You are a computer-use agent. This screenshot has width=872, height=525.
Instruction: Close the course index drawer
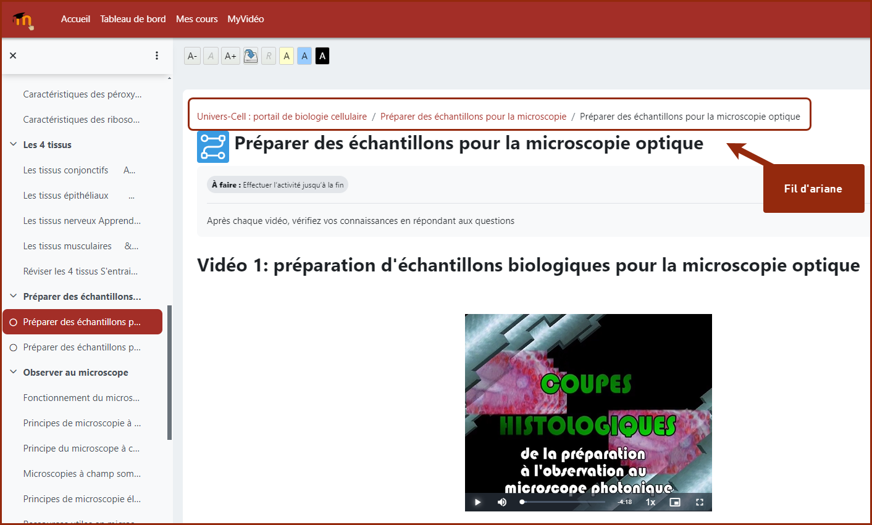coord(13,56)
